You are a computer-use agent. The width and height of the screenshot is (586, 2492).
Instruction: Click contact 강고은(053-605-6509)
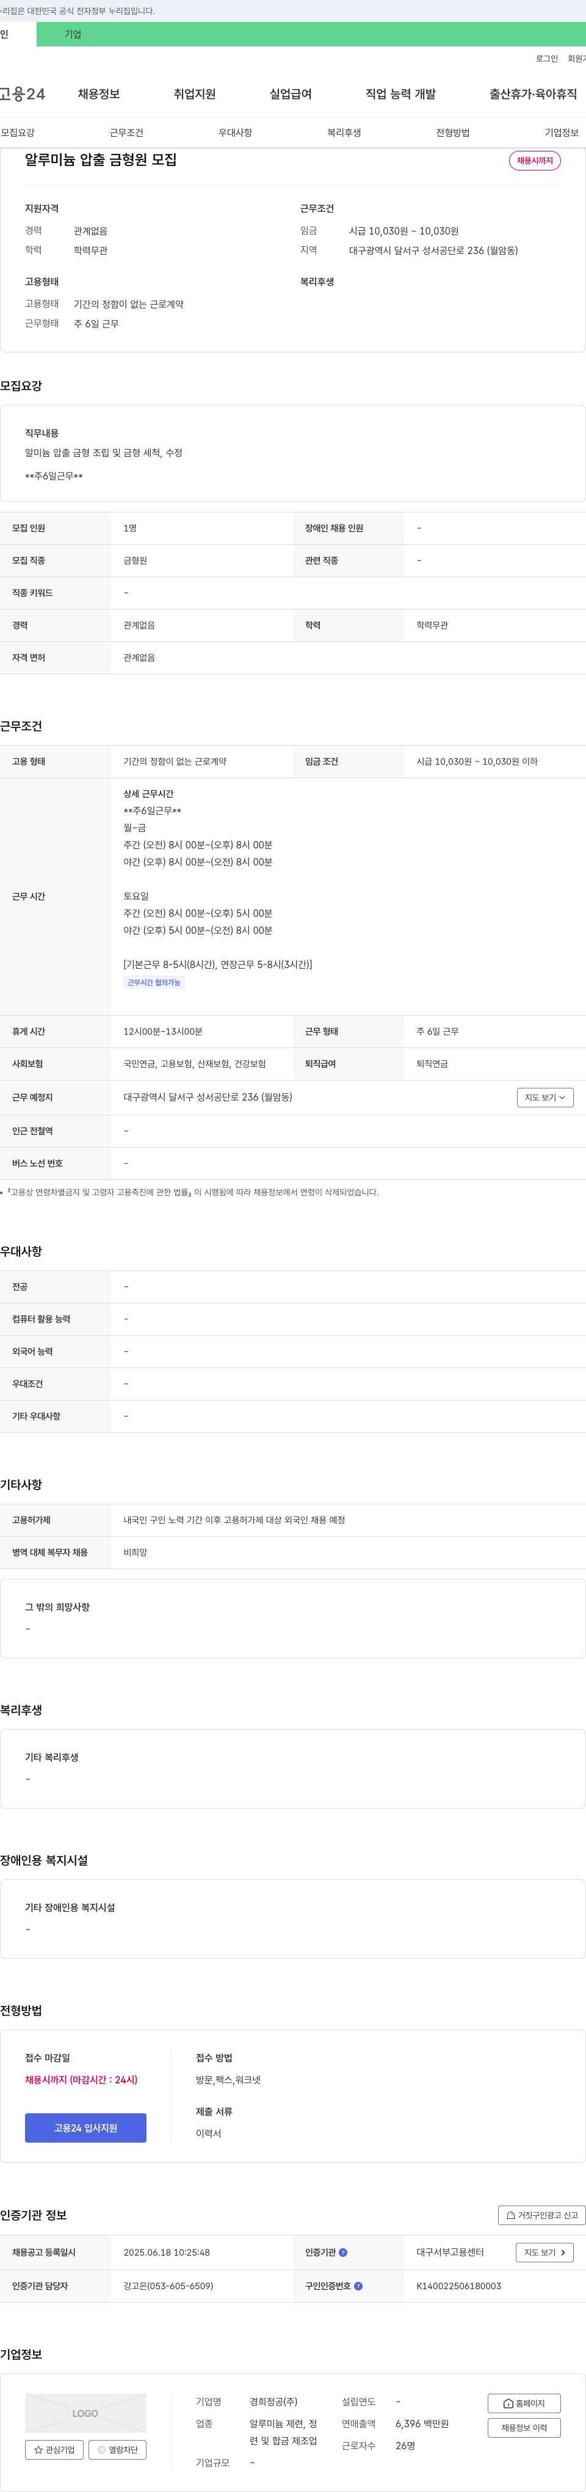168,2286
